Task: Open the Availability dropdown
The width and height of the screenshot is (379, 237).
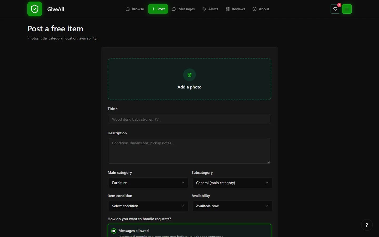Action: tap(232, 206)
